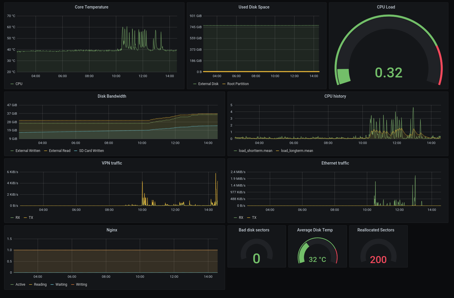
Task: Hide the External Disk series in Used Disk Space
Action: (x=208, y=84)
